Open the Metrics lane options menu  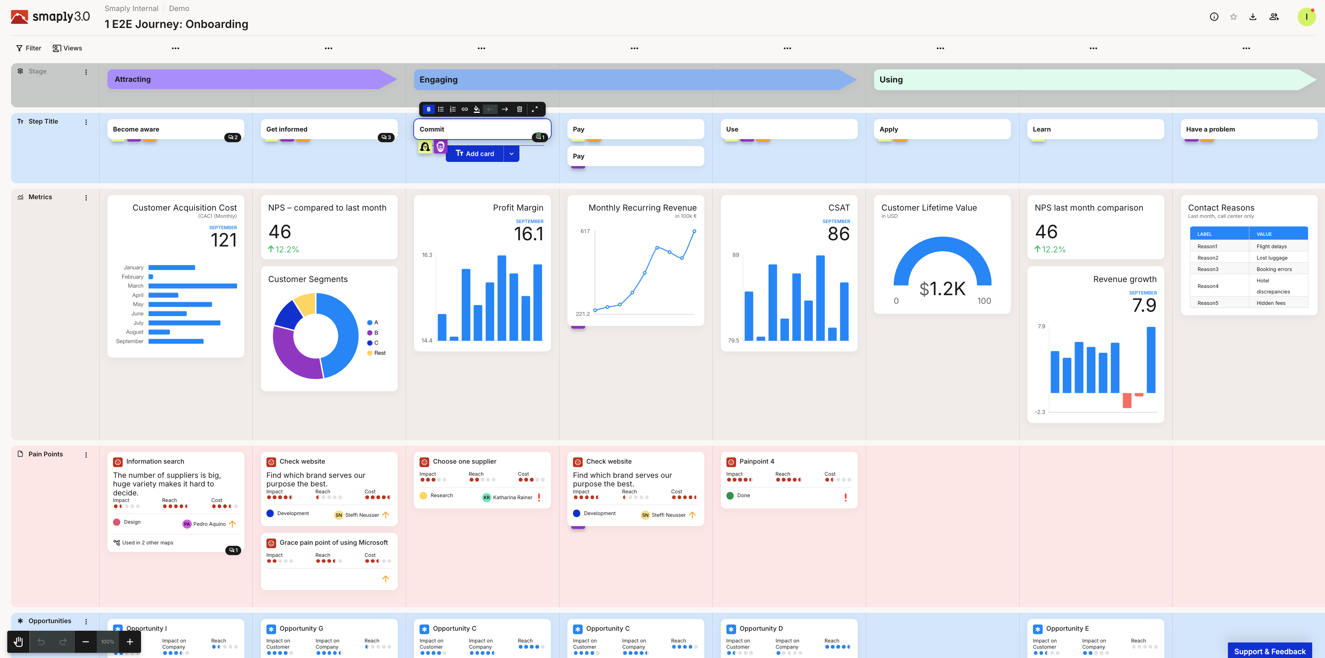86,197
